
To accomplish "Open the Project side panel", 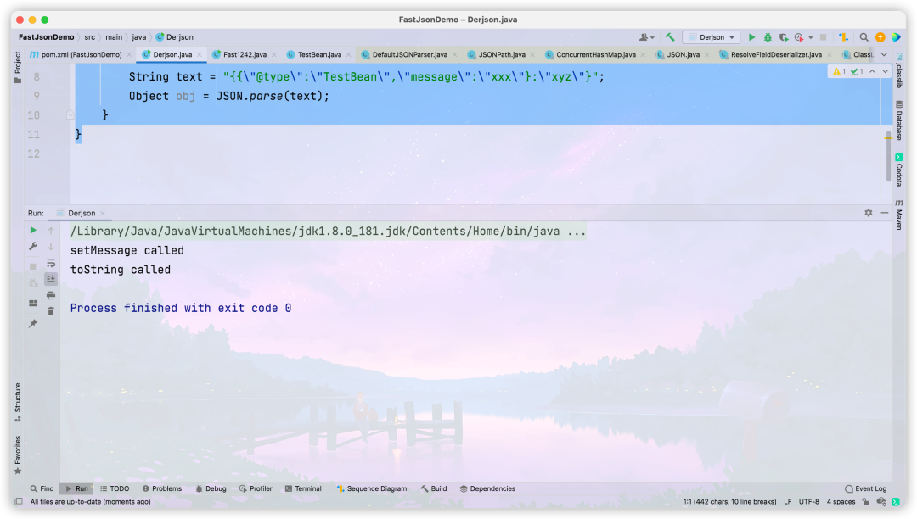I will point(18,66).
